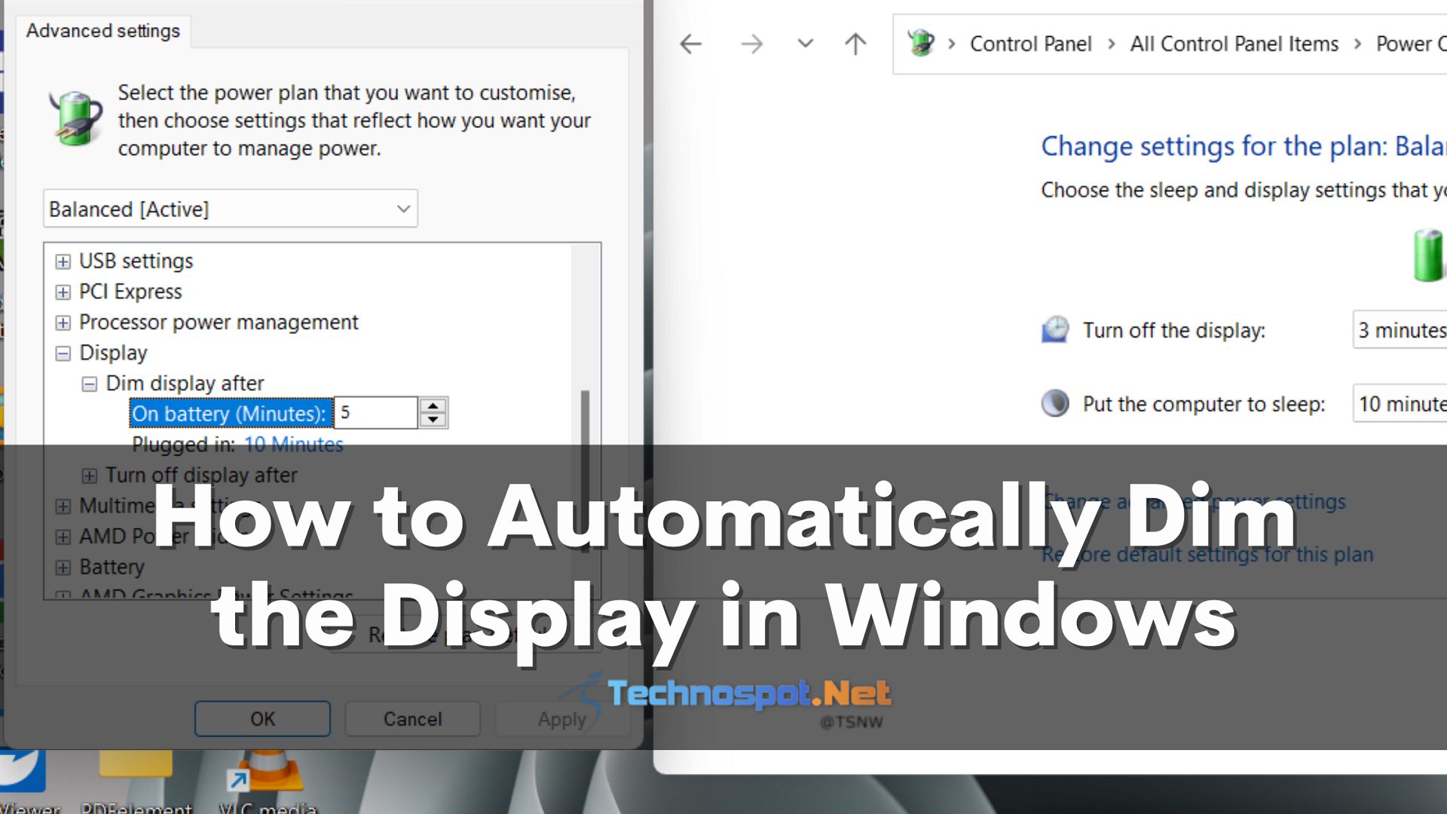Image resolution: width=1447 pixels, height=814 pixels.
Task: Collapse the Display settings tree item
Action: coord(63,353)
